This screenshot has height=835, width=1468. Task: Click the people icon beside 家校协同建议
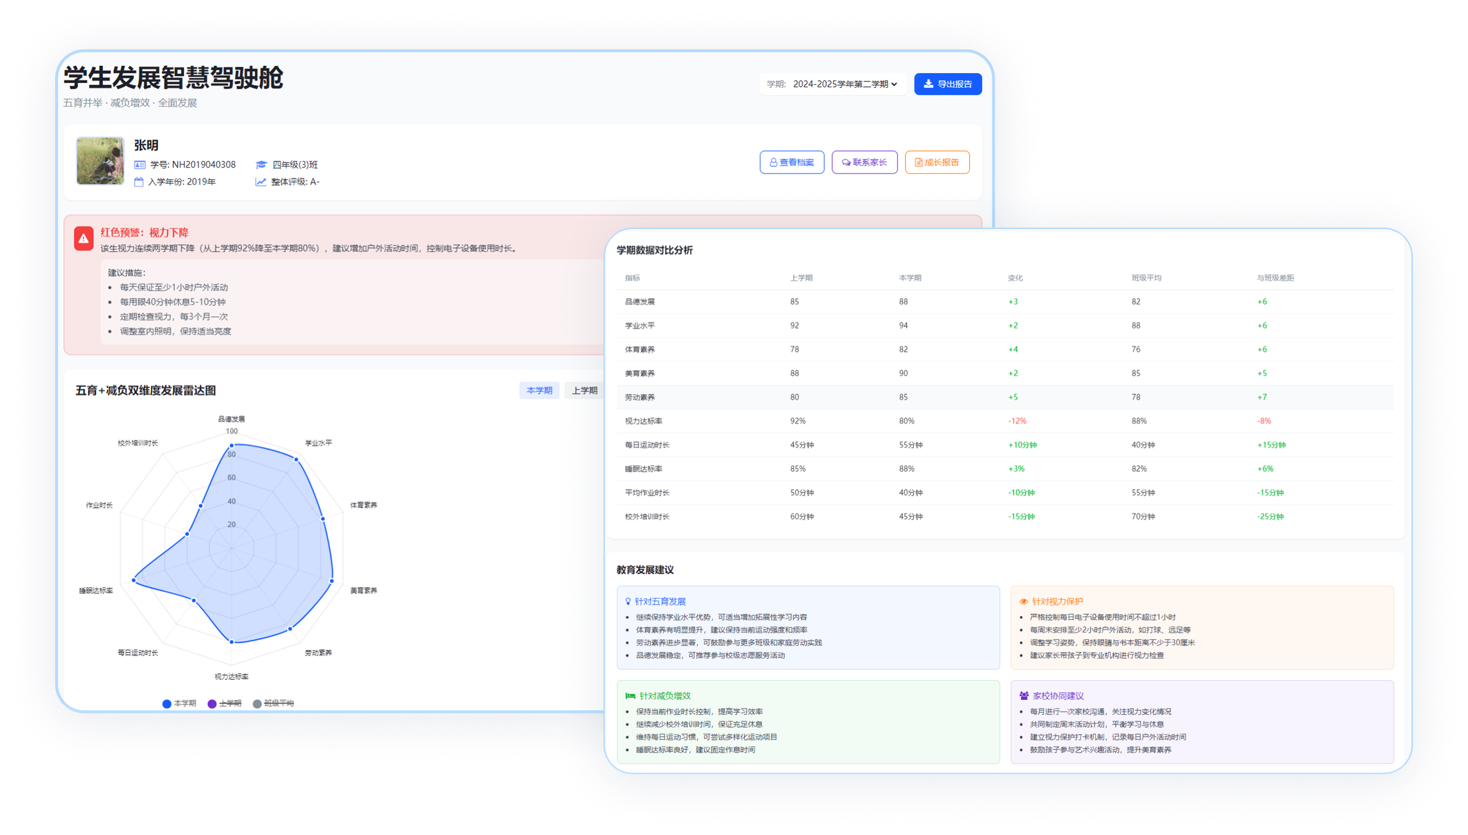tap(1024, 696)
